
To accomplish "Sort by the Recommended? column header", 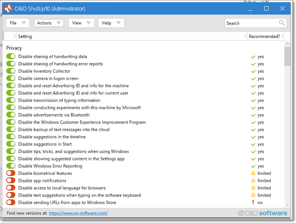I will (264, 36).
